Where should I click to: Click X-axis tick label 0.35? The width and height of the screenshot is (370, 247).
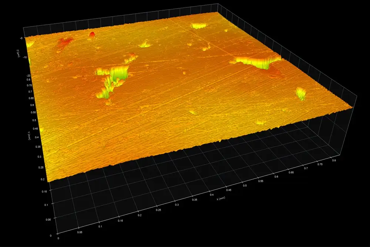point(195,200)
